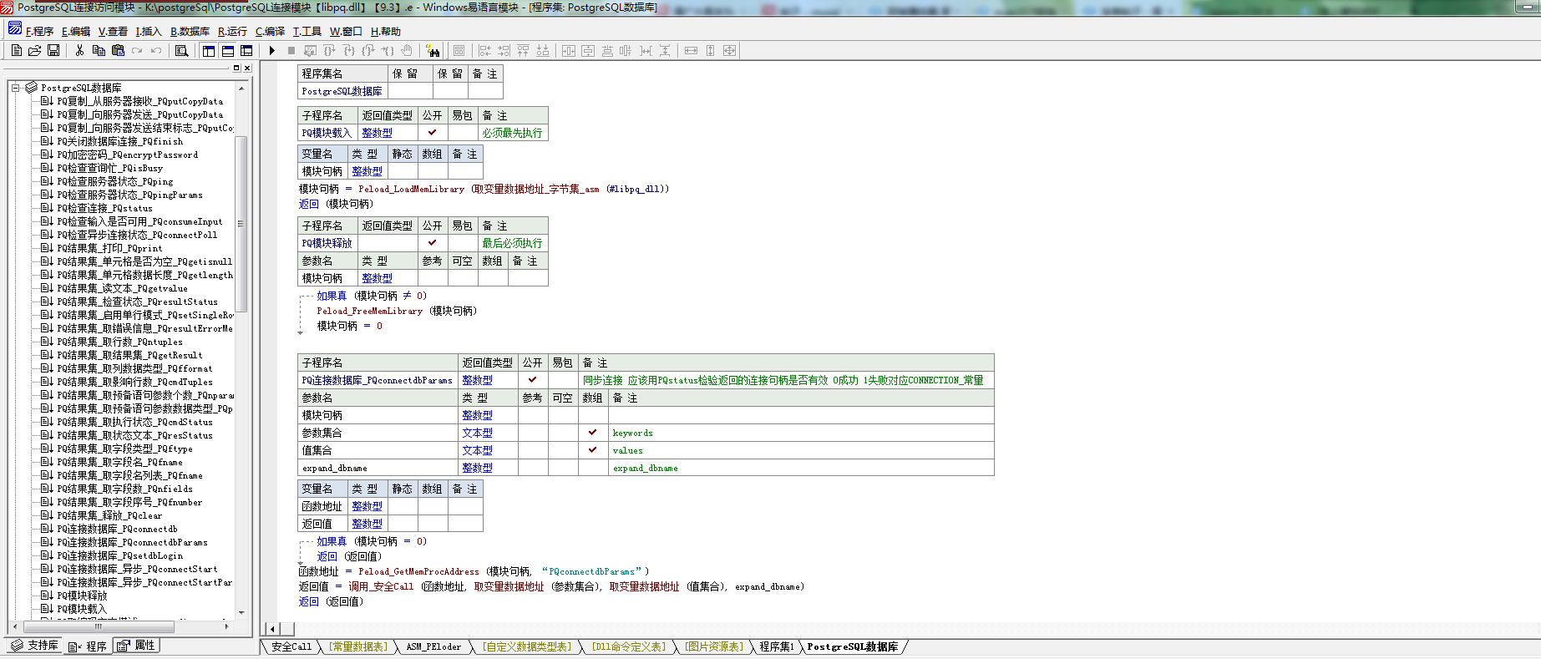Switch to the 安全Call tab
The image size is (1541, 659).
pos(291,646)
